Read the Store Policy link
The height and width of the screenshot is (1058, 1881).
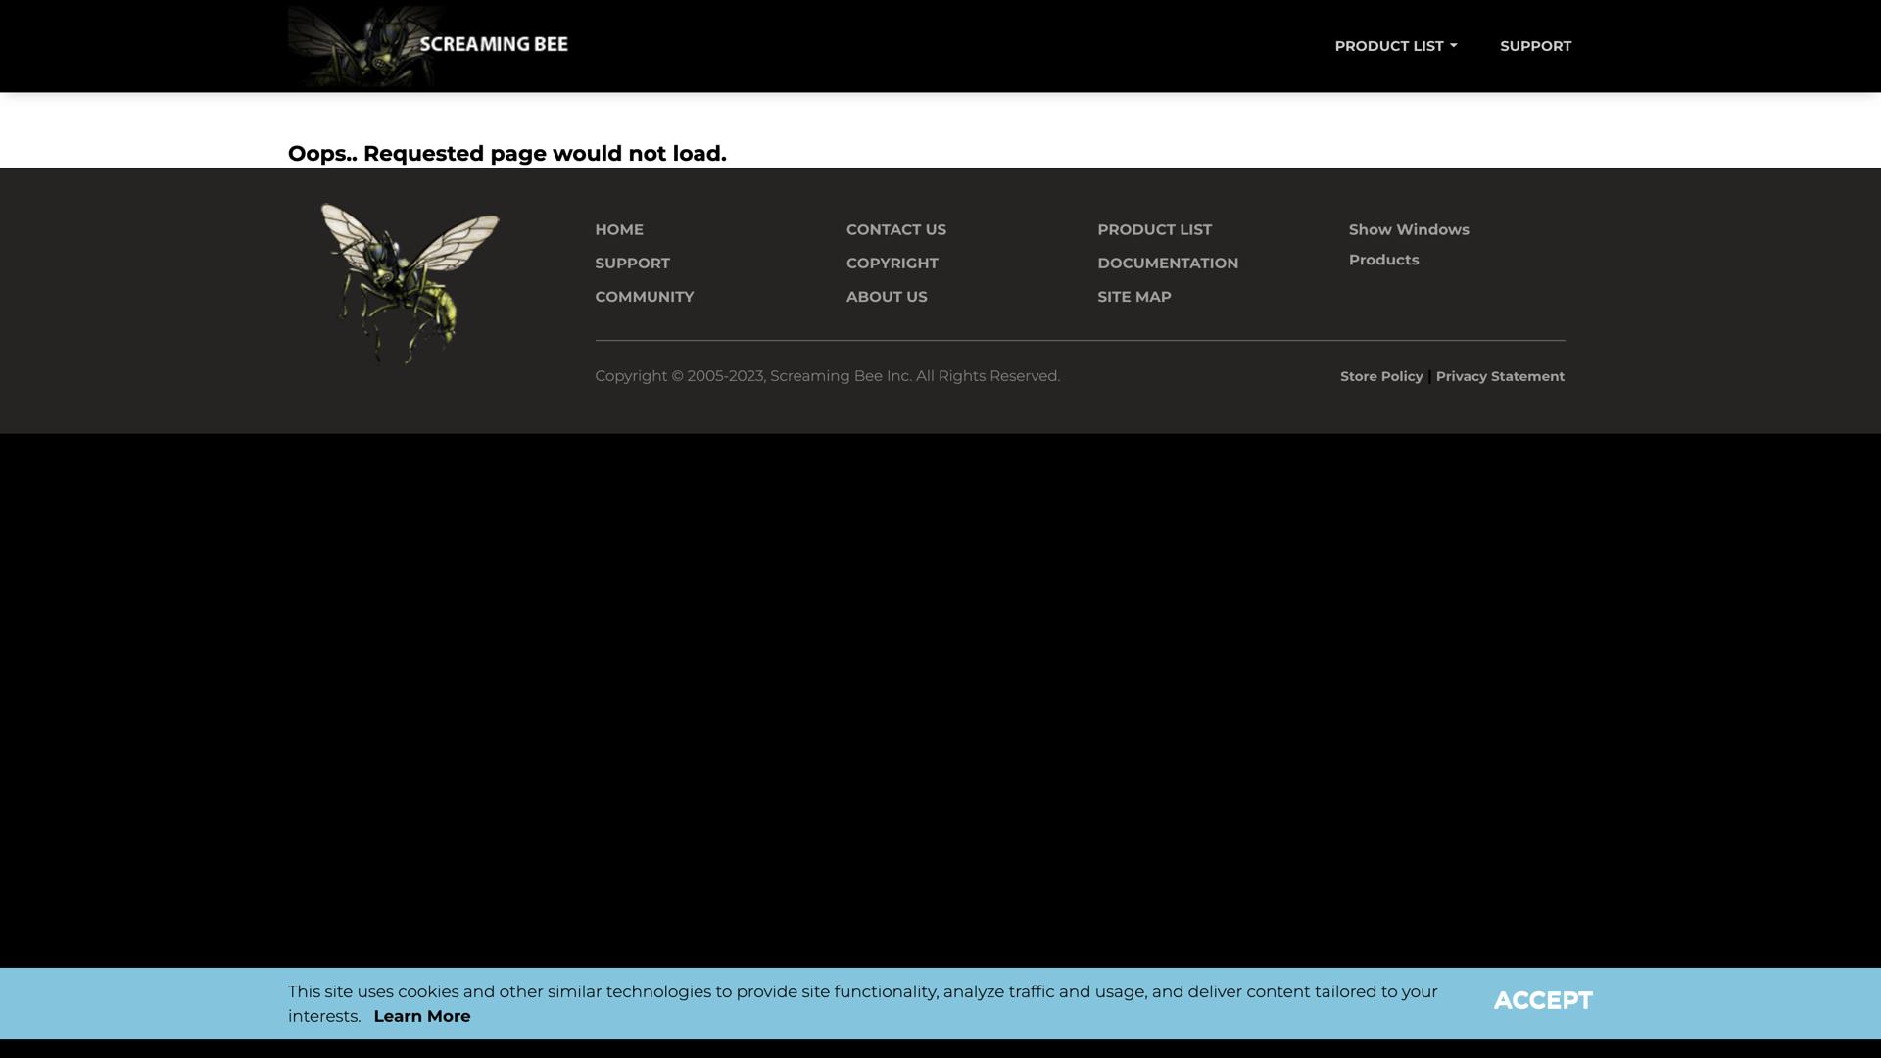[1380, 377]
